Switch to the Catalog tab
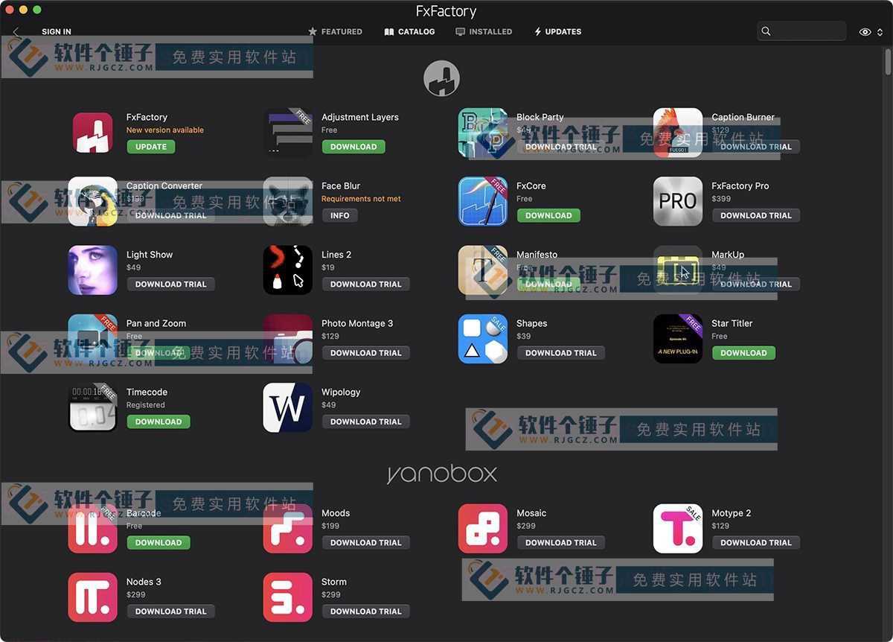Viewport: 893px width, 642px height. click(x=409, y=31)
